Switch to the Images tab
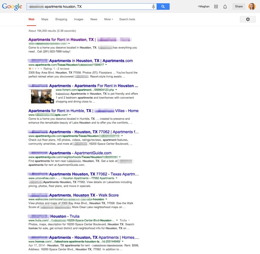 tap(78, 19)
